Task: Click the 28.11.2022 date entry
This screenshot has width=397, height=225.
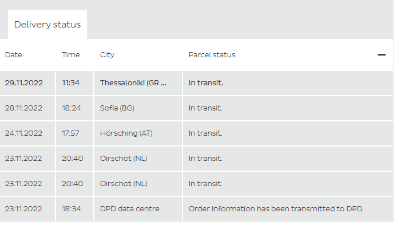Action: coord(23,108)
